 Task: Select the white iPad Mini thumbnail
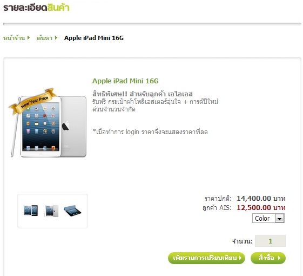coord(51,211)
